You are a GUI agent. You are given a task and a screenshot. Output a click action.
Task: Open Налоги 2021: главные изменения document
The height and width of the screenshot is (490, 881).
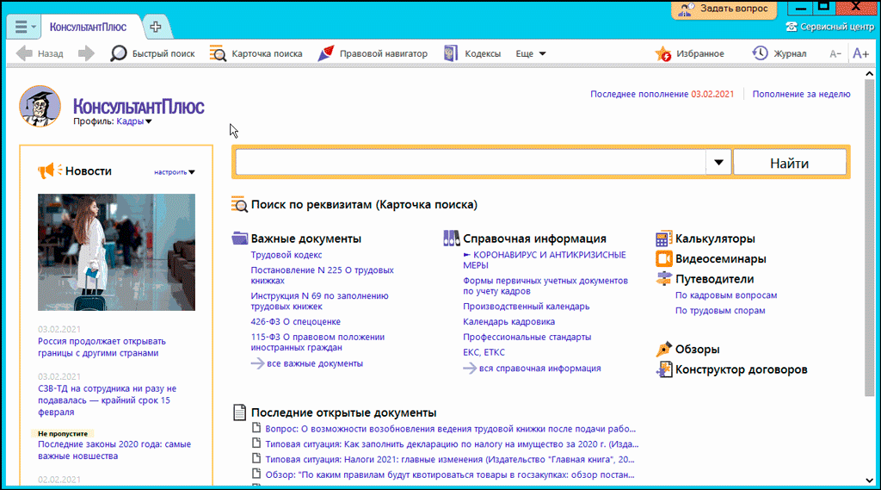[450, 459]
